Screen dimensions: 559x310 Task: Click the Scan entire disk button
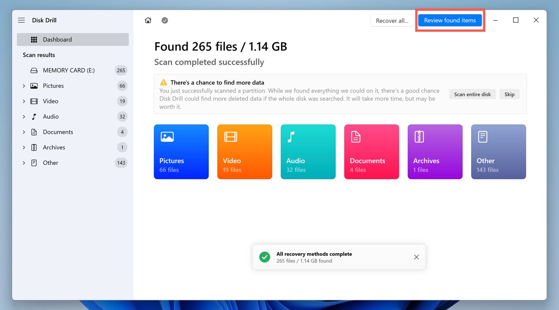472,94
